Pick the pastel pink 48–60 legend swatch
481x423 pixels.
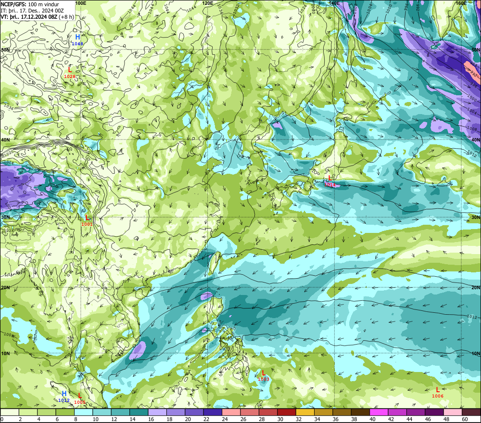(x=453, y=412)
